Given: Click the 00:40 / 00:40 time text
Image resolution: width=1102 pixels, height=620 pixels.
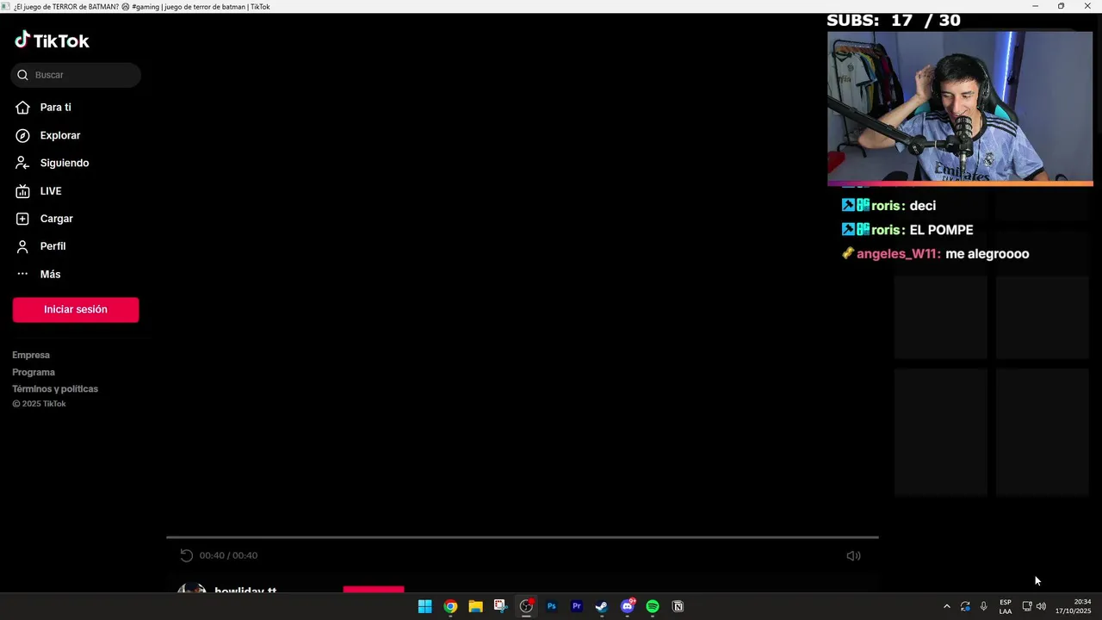Looking at the screenshot, I should click(x=228, y=555).
